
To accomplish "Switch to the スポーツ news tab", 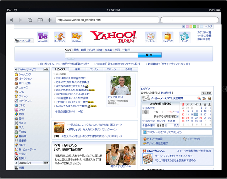I will (111, 69).
